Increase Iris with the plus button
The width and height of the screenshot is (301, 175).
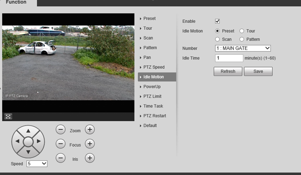(x=90, y=158)
